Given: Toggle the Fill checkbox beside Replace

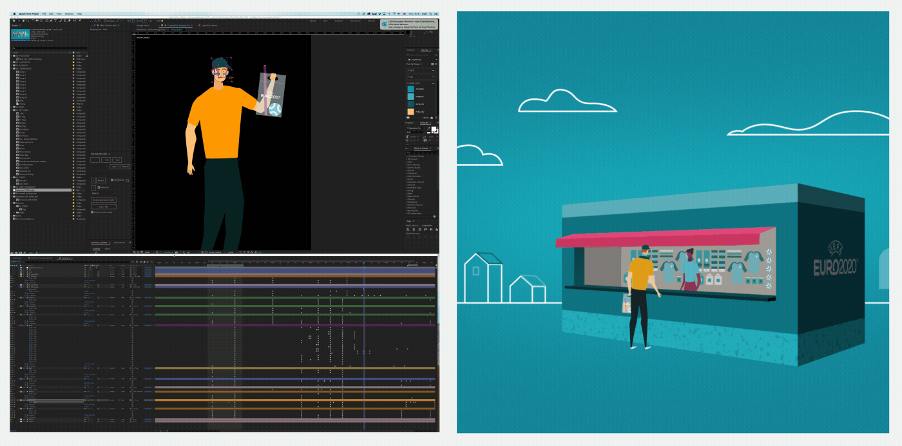Looking at the screenshot, I should click(x=111, y=180).
